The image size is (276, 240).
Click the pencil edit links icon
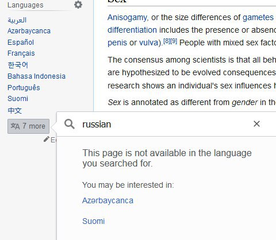[46, 140]
